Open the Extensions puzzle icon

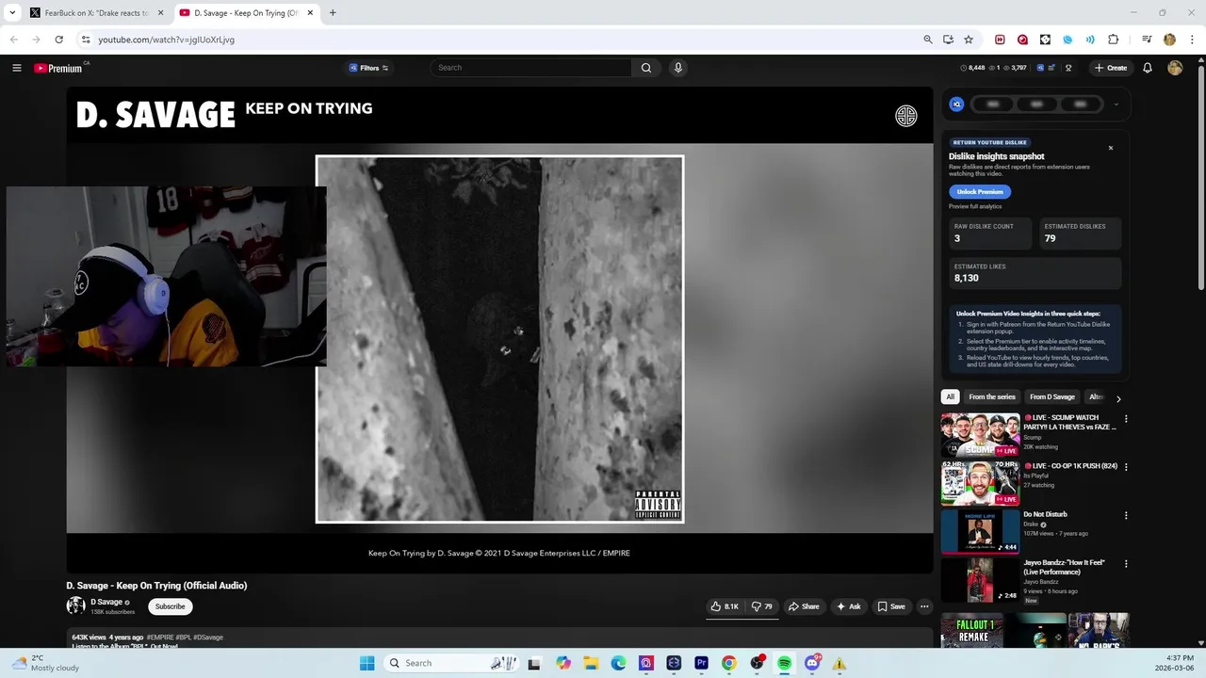point(1114,40)
